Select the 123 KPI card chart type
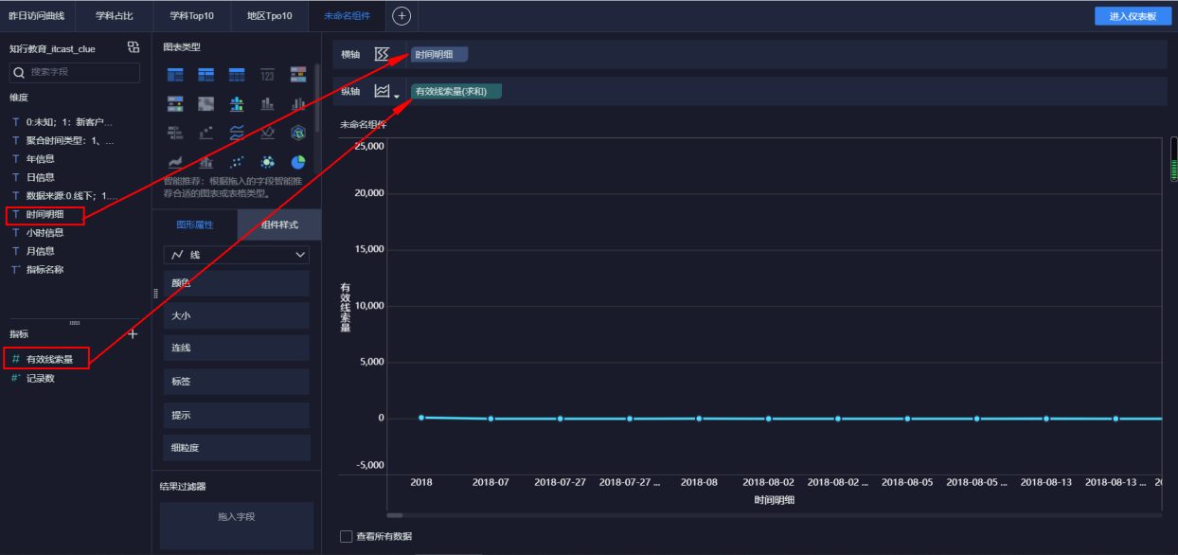The height and width of the screenshot is (555, 1178). click(x=267, y=74)
